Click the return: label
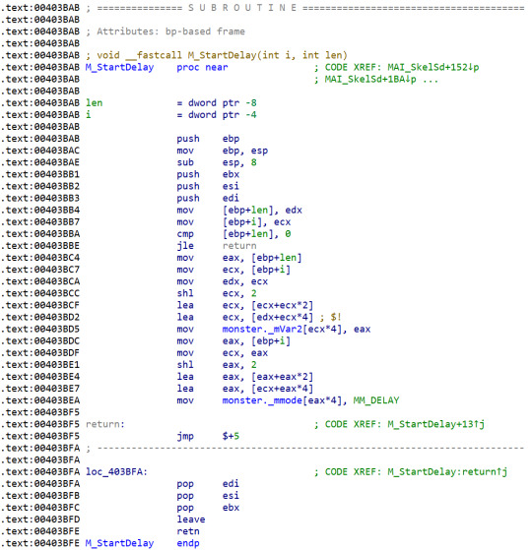 (105, 424)
